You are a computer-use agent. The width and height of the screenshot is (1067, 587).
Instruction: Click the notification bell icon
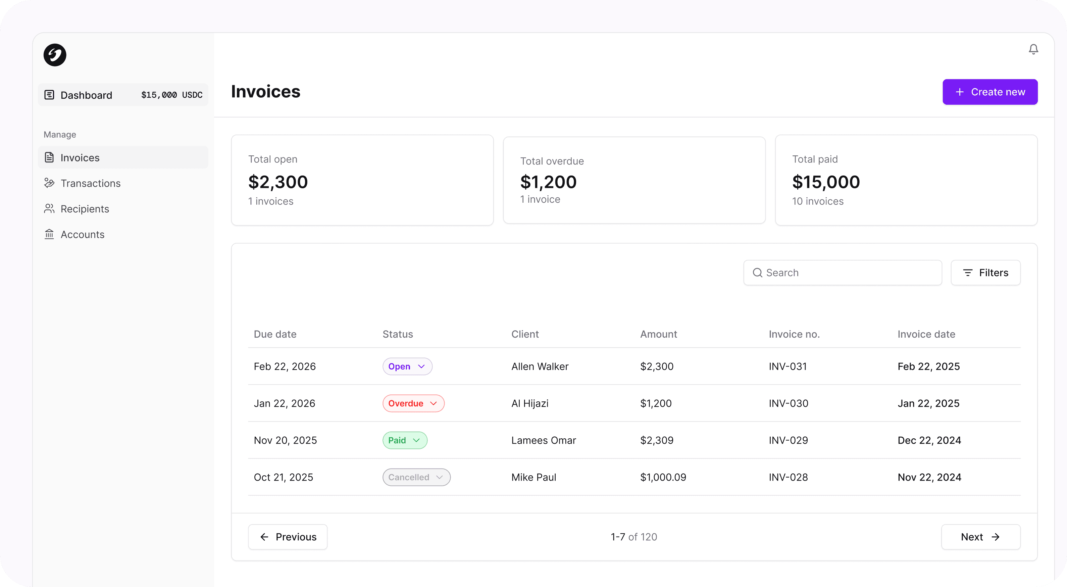(x=1033, y=49)
